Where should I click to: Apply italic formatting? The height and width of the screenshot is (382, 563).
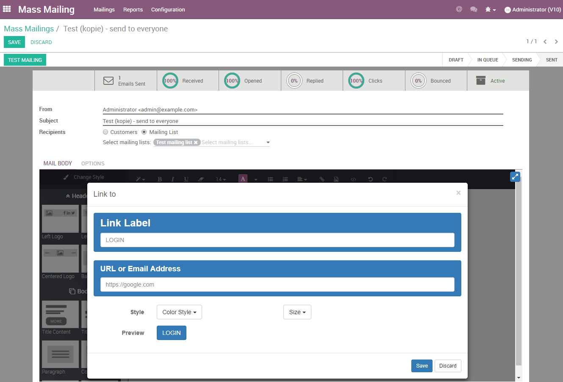click(173, 179)
